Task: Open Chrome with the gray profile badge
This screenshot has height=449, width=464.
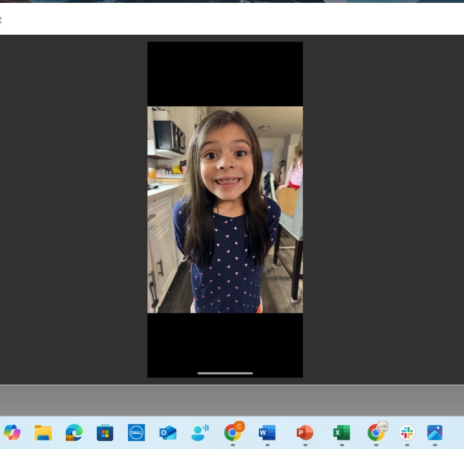Action: click(x=376, y=432)
